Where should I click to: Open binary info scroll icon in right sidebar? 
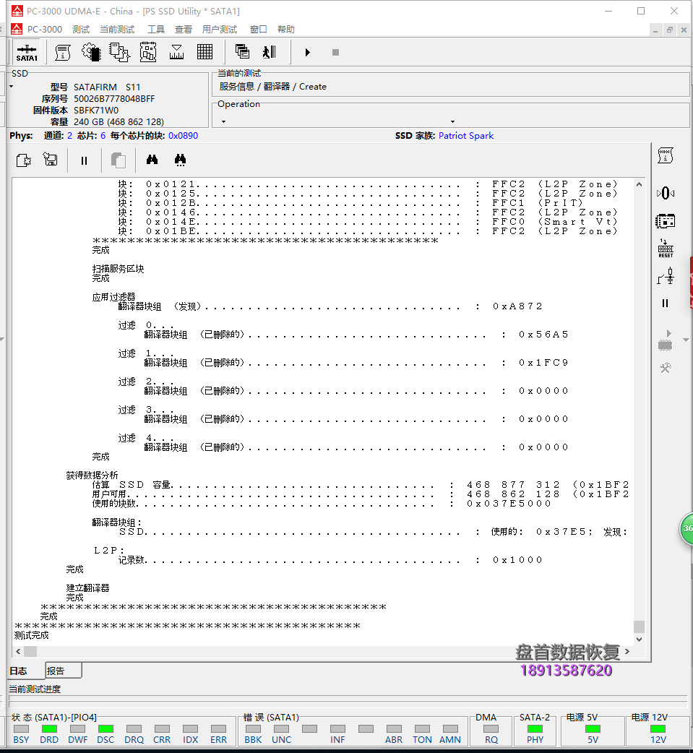pyautogui.click(x=665, y=155)
